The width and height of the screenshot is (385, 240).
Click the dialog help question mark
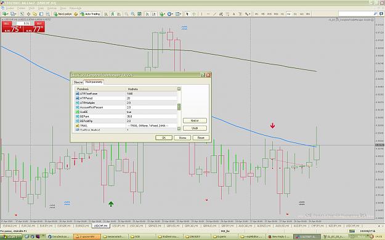point(203,75)
